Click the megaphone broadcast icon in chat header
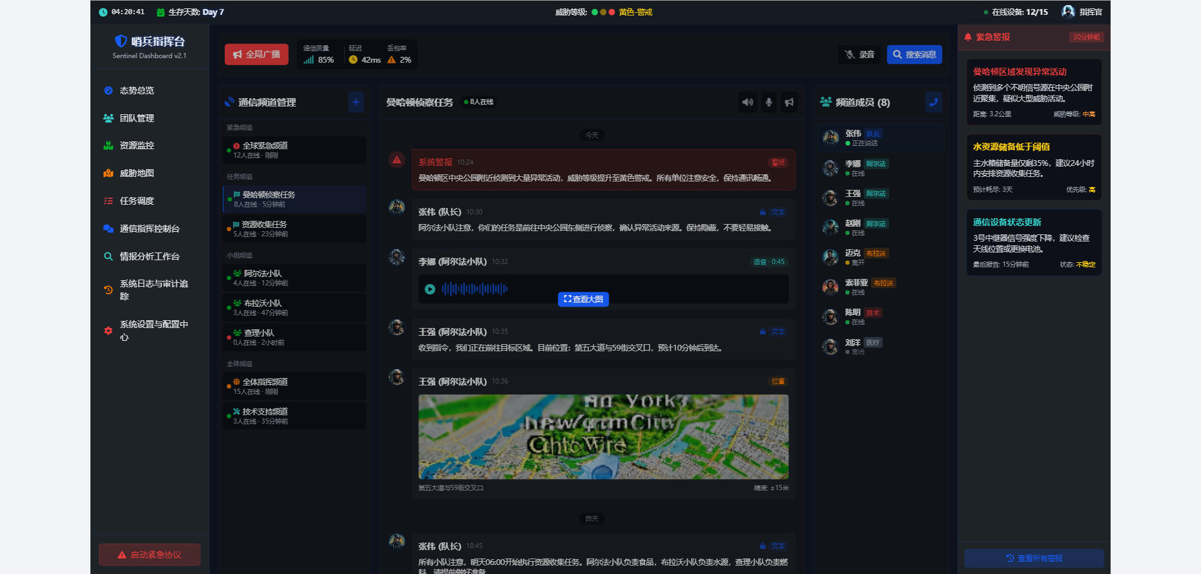The image size is (1201, 574). (789, 102)
